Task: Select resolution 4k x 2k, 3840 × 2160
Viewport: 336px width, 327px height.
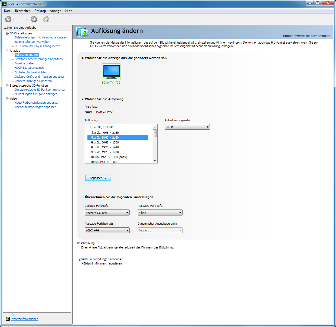Action: point(117,138)
